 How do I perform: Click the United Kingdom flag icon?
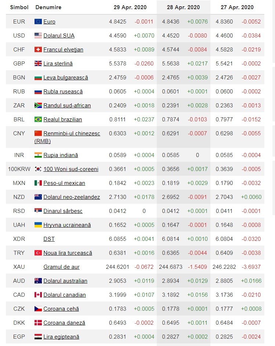(x=38, y=64)
